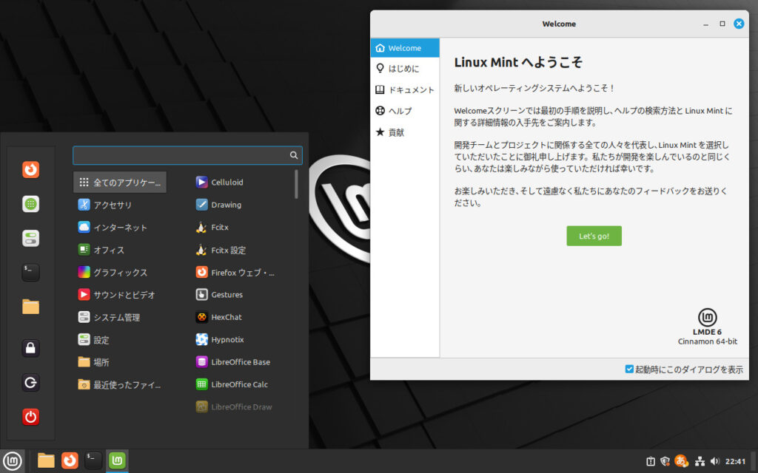Click the volume tray icon

[x=714, y=460]
